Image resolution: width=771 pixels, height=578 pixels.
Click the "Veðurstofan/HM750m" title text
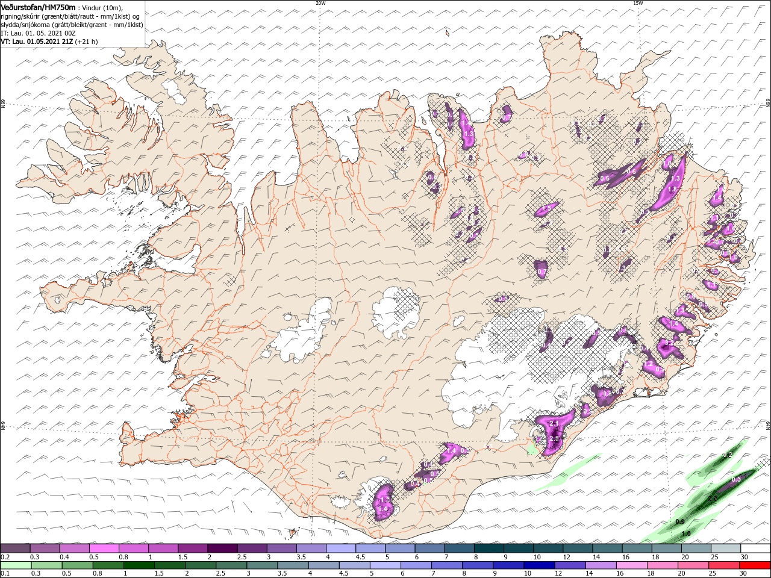[x=39, y=7]
